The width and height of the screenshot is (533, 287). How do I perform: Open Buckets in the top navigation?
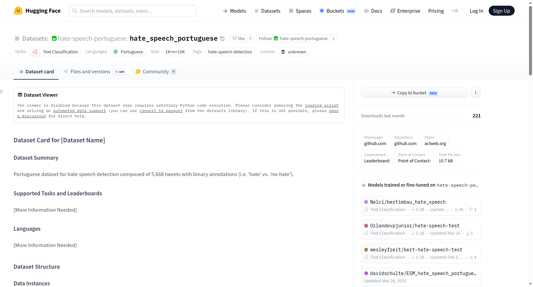337,11
